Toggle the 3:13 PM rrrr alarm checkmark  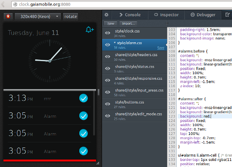point(84,98)
